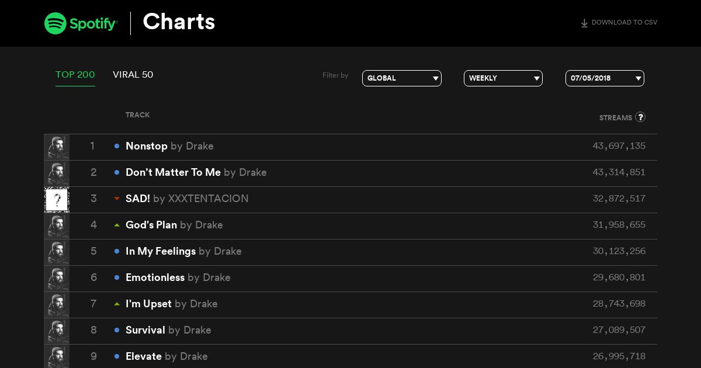Click the Survival album art thumbnail
The height and width of the screenshot is (368, 701).
(x=57, y=331)
